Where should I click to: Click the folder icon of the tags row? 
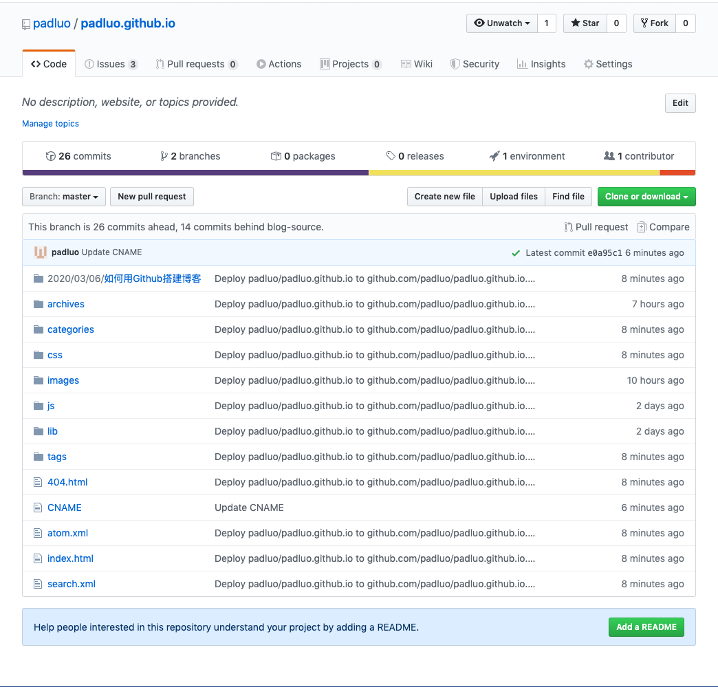[39, 457]
